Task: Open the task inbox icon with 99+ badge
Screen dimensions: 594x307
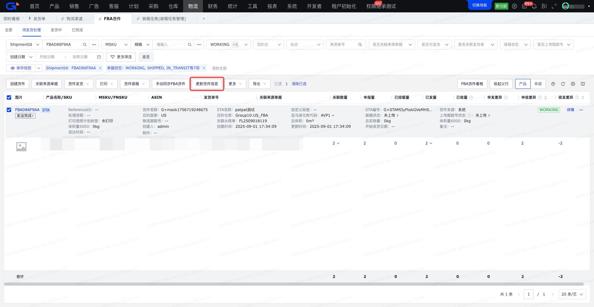Action: [x=524, y=6]
